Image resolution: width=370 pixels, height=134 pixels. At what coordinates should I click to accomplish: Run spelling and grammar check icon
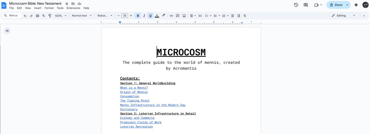(x=43, y=16)
